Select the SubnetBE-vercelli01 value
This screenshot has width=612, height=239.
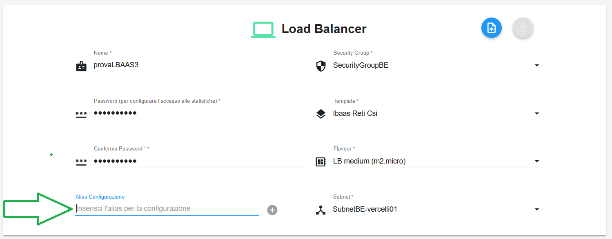coord(365,210)
